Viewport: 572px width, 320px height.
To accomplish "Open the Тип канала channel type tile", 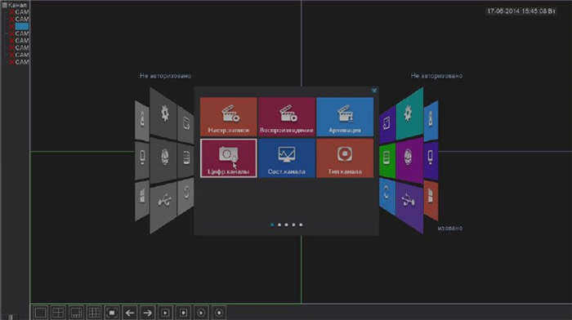I will [x=345, y=158].
